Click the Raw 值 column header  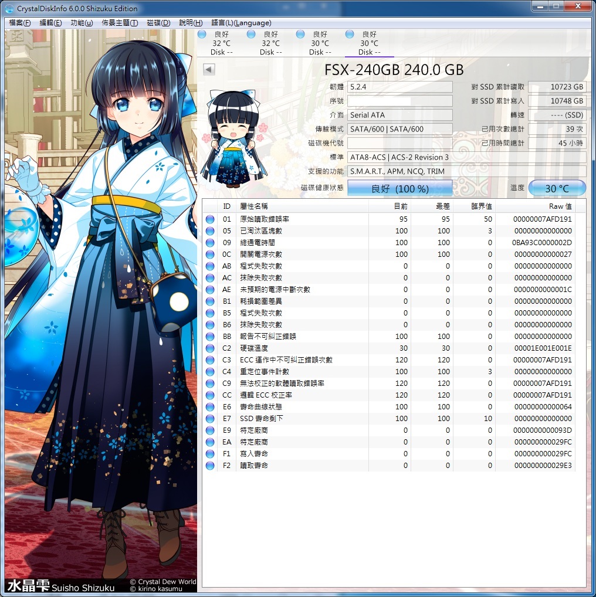tap(535, 206)
